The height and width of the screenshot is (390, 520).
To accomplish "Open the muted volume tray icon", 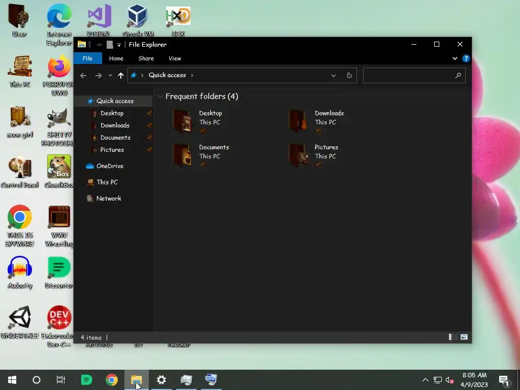I will coord(449,380).
